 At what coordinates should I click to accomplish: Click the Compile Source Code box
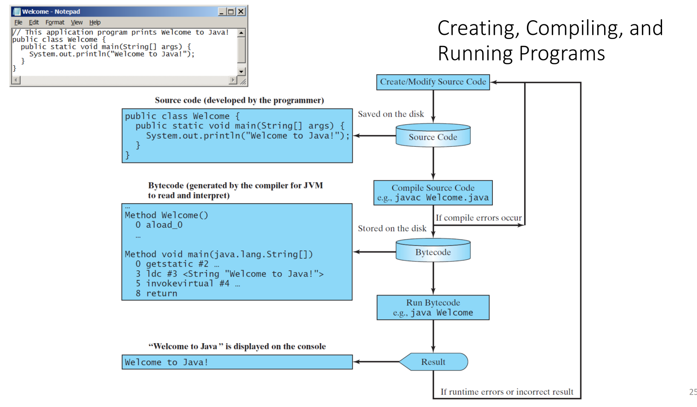(433, 193)
